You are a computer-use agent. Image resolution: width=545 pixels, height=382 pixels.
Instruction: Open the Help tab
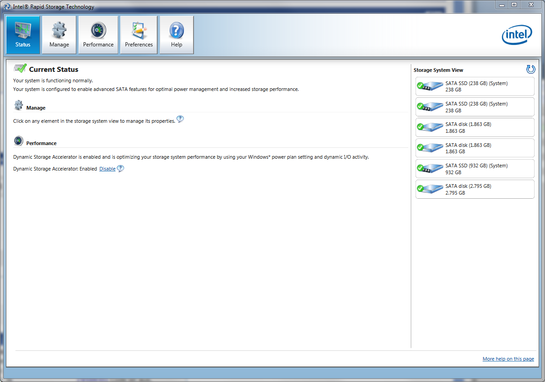point(177,35)
